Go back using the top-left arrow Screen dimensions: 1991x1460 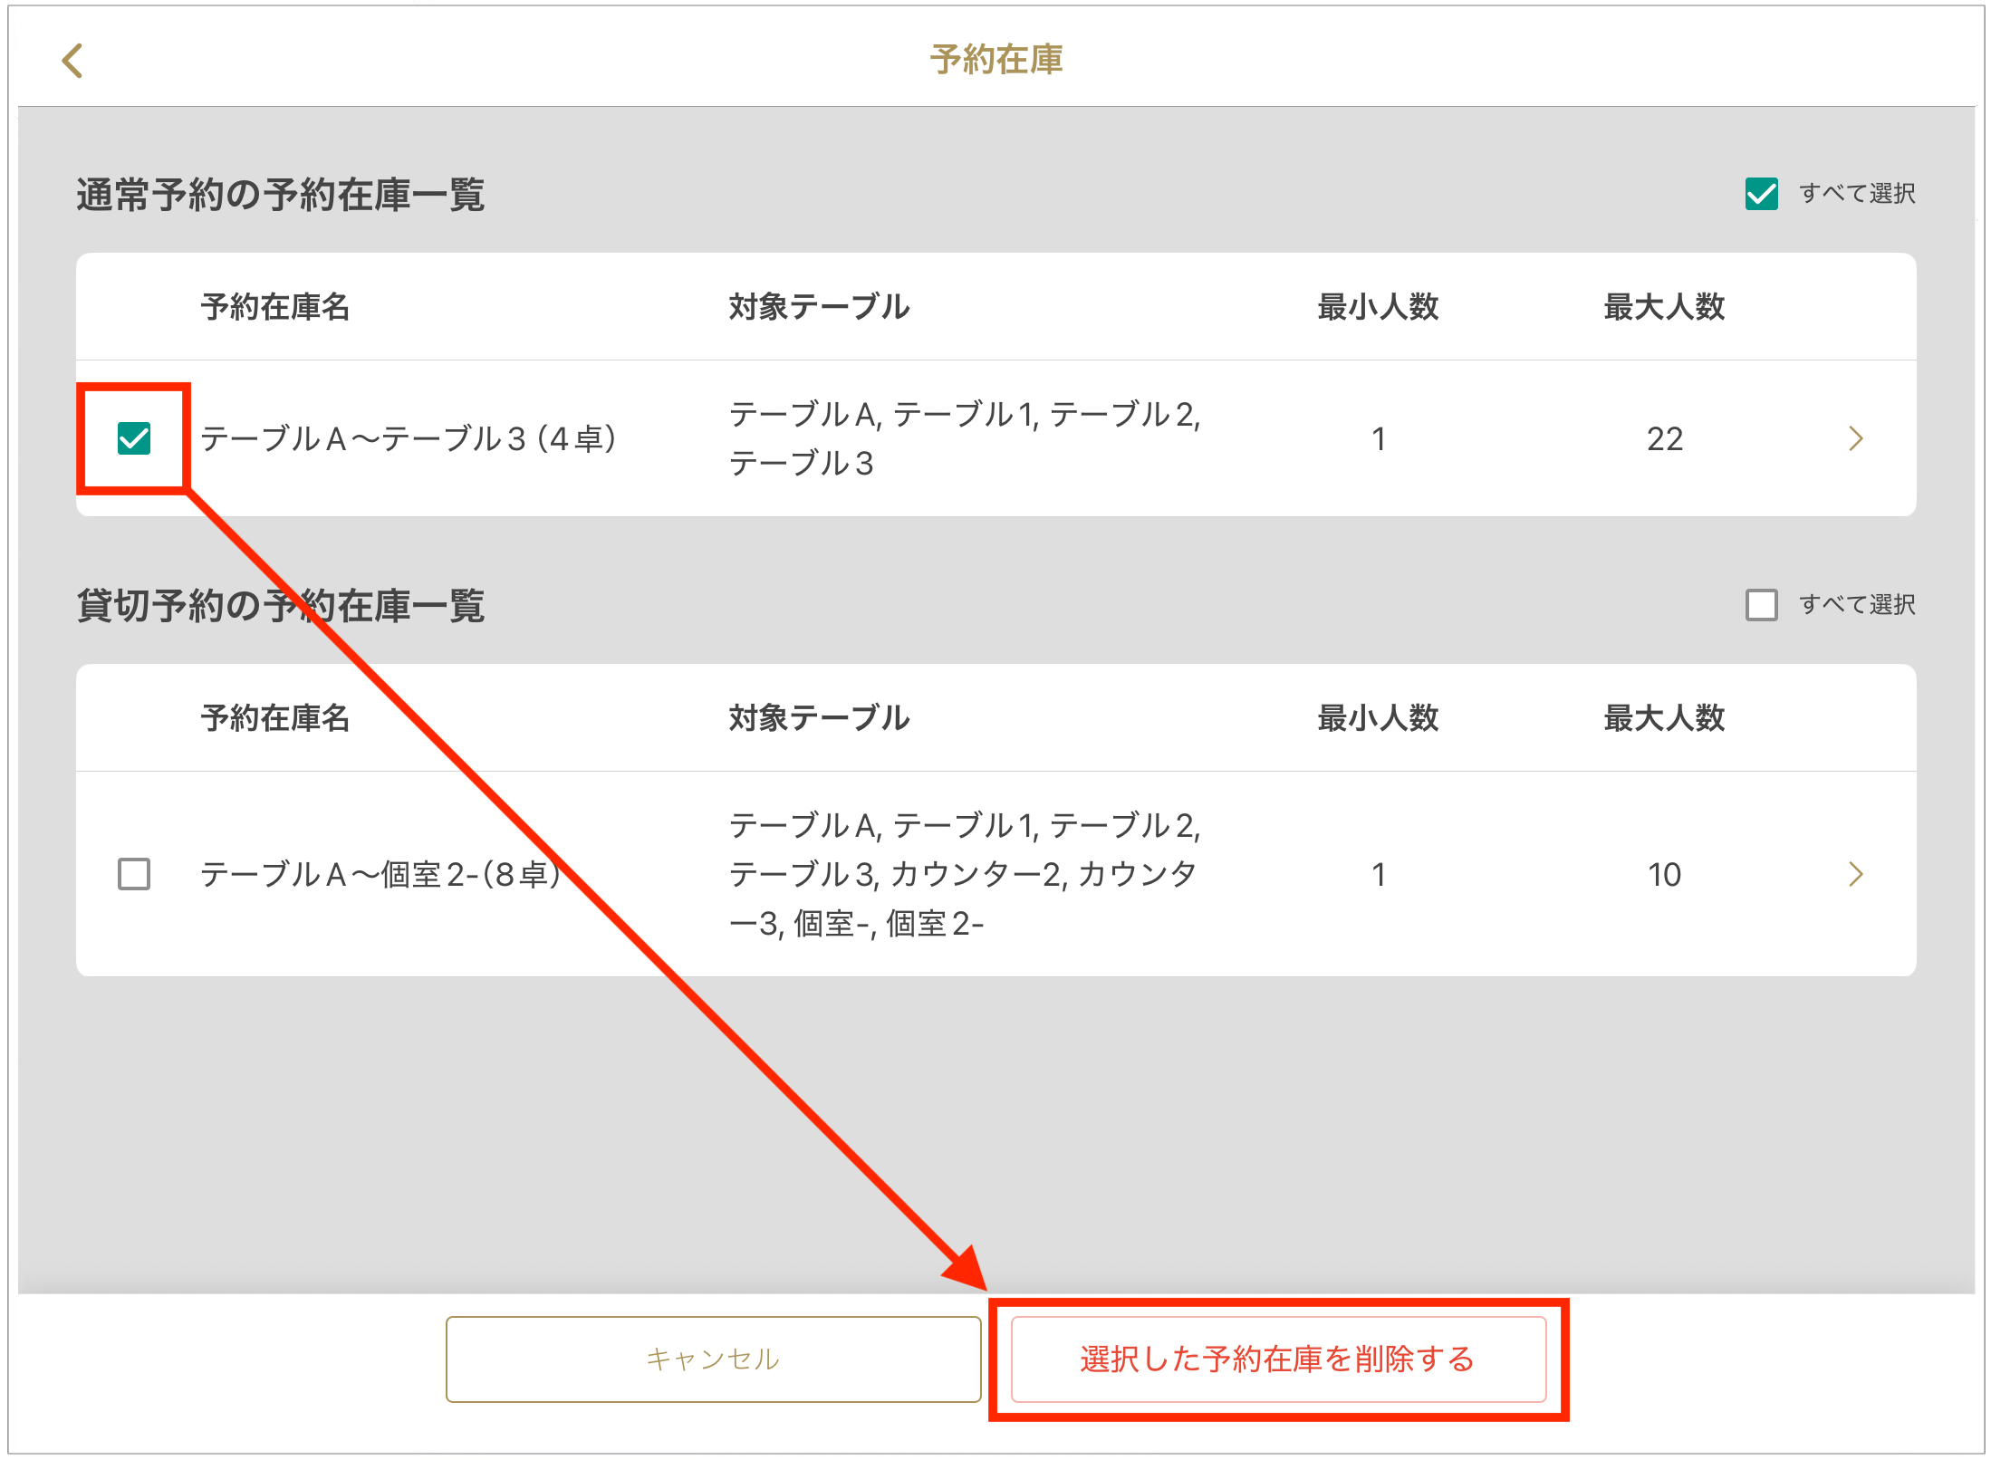tap(72, 61)
